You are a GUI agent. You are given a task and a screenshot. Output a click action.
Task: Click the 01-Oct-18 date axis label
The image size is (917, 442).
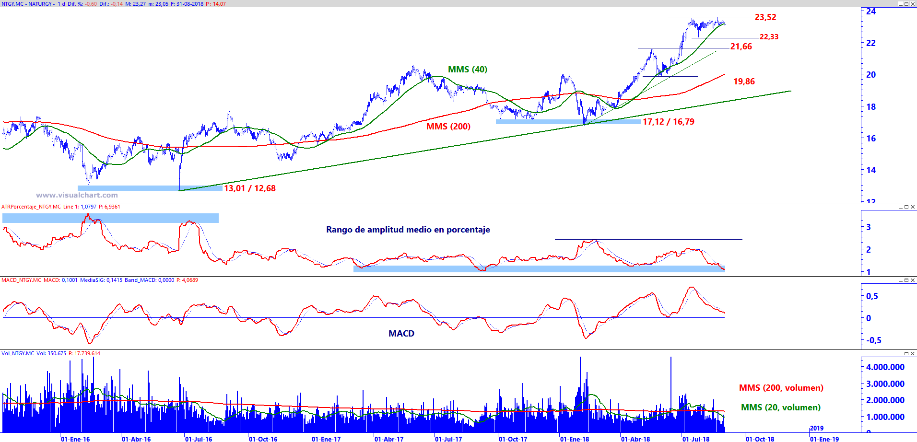tap(760, 439)
